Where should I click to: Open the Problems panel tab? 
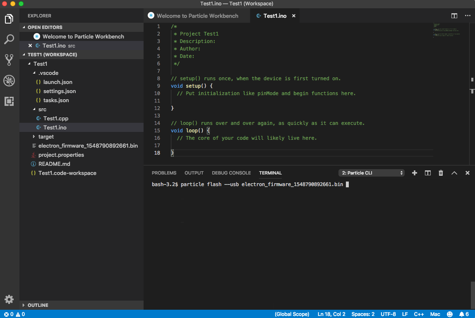[164, 173]
